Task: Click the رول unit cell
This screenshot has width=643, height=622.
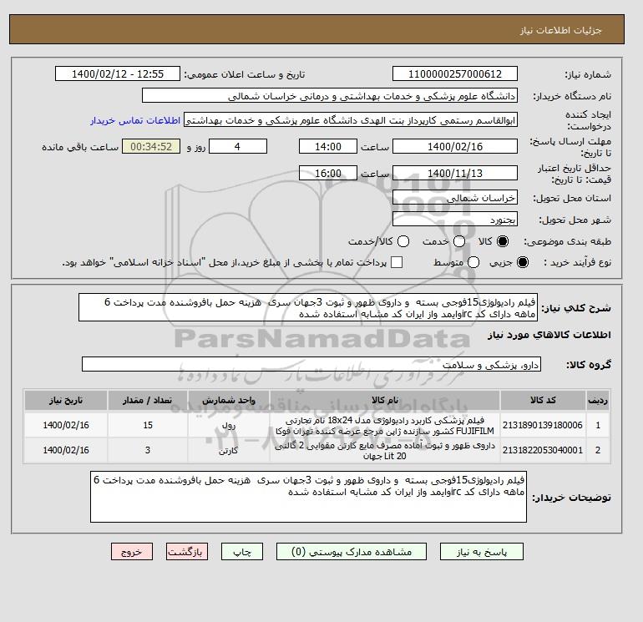Action: 229,426
